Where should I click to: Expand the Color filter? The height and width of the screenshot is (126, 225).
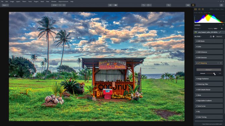(209, 46)
